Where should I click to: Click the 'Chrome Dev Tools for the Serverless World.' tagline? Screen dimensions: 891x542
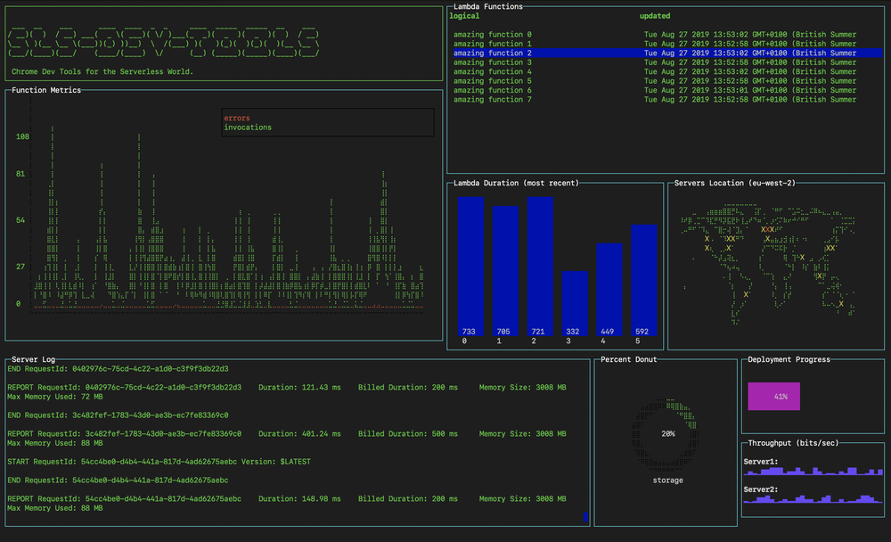click(x=102, y=71)
